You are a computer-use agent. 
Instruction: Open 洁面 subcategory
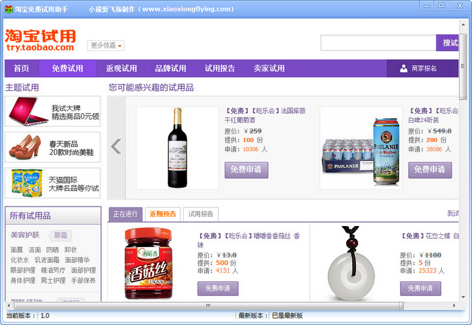pyautogui.click(x=34, y=250)
